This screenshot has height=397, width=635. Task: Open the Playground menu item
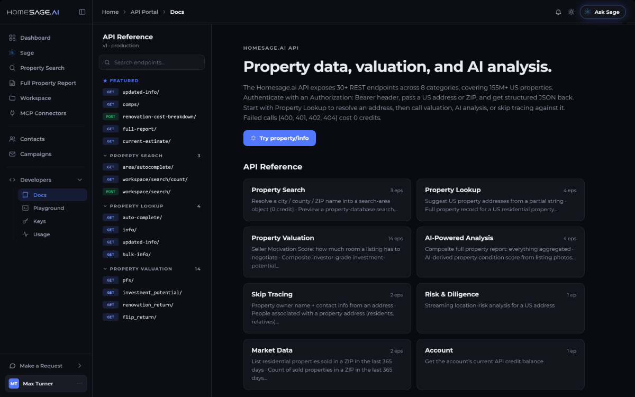52,208
